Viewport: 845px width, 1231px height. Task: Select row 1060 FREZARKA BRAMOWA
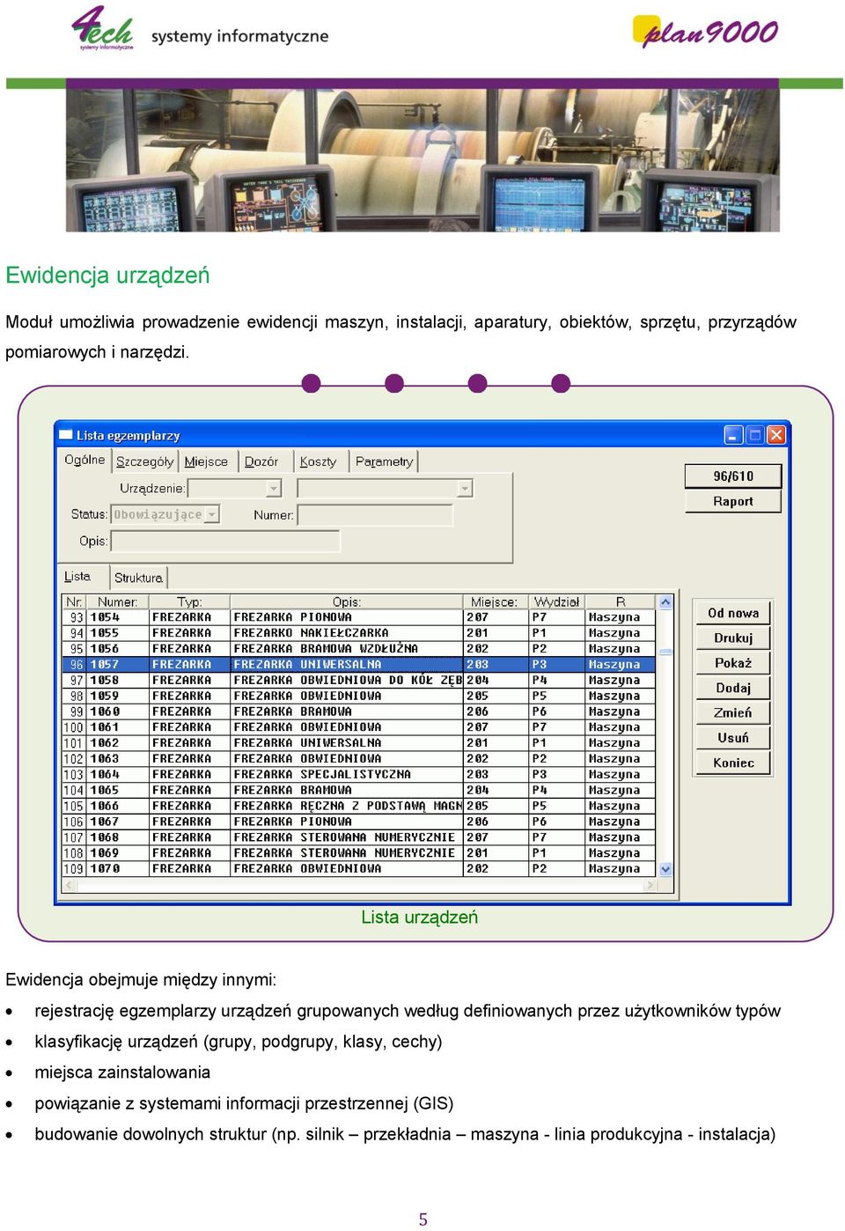(359, 711)
